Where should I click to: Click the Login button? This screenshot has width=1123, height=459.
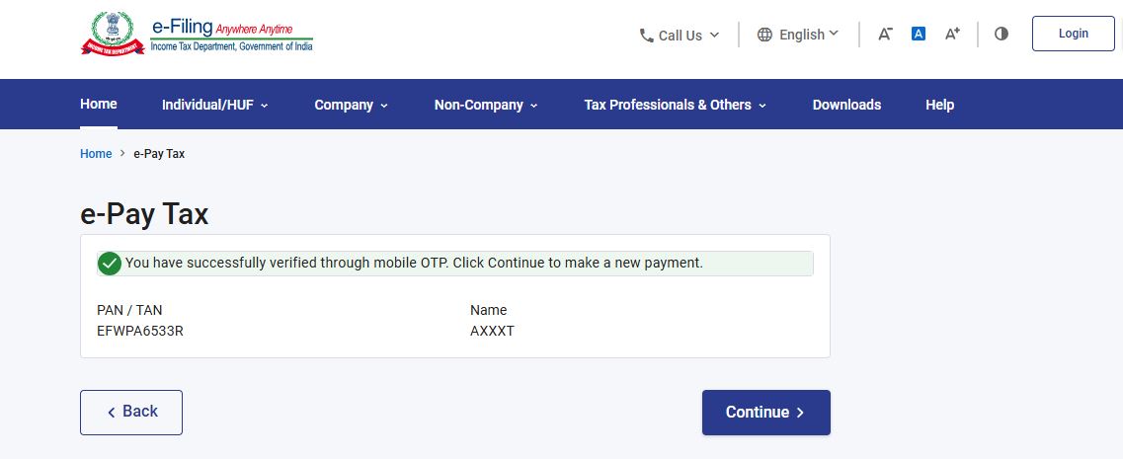click(x=1073, y=34)
